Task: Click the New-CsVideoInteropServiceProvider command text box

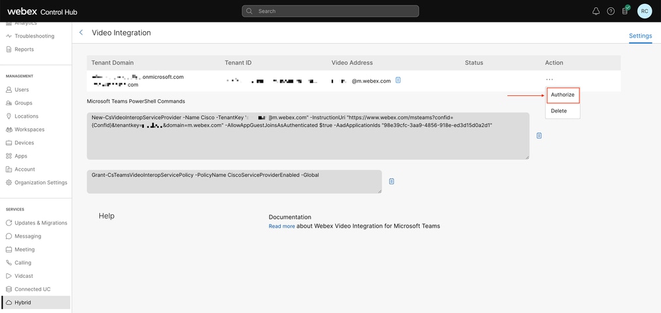Action: (308, 136)
